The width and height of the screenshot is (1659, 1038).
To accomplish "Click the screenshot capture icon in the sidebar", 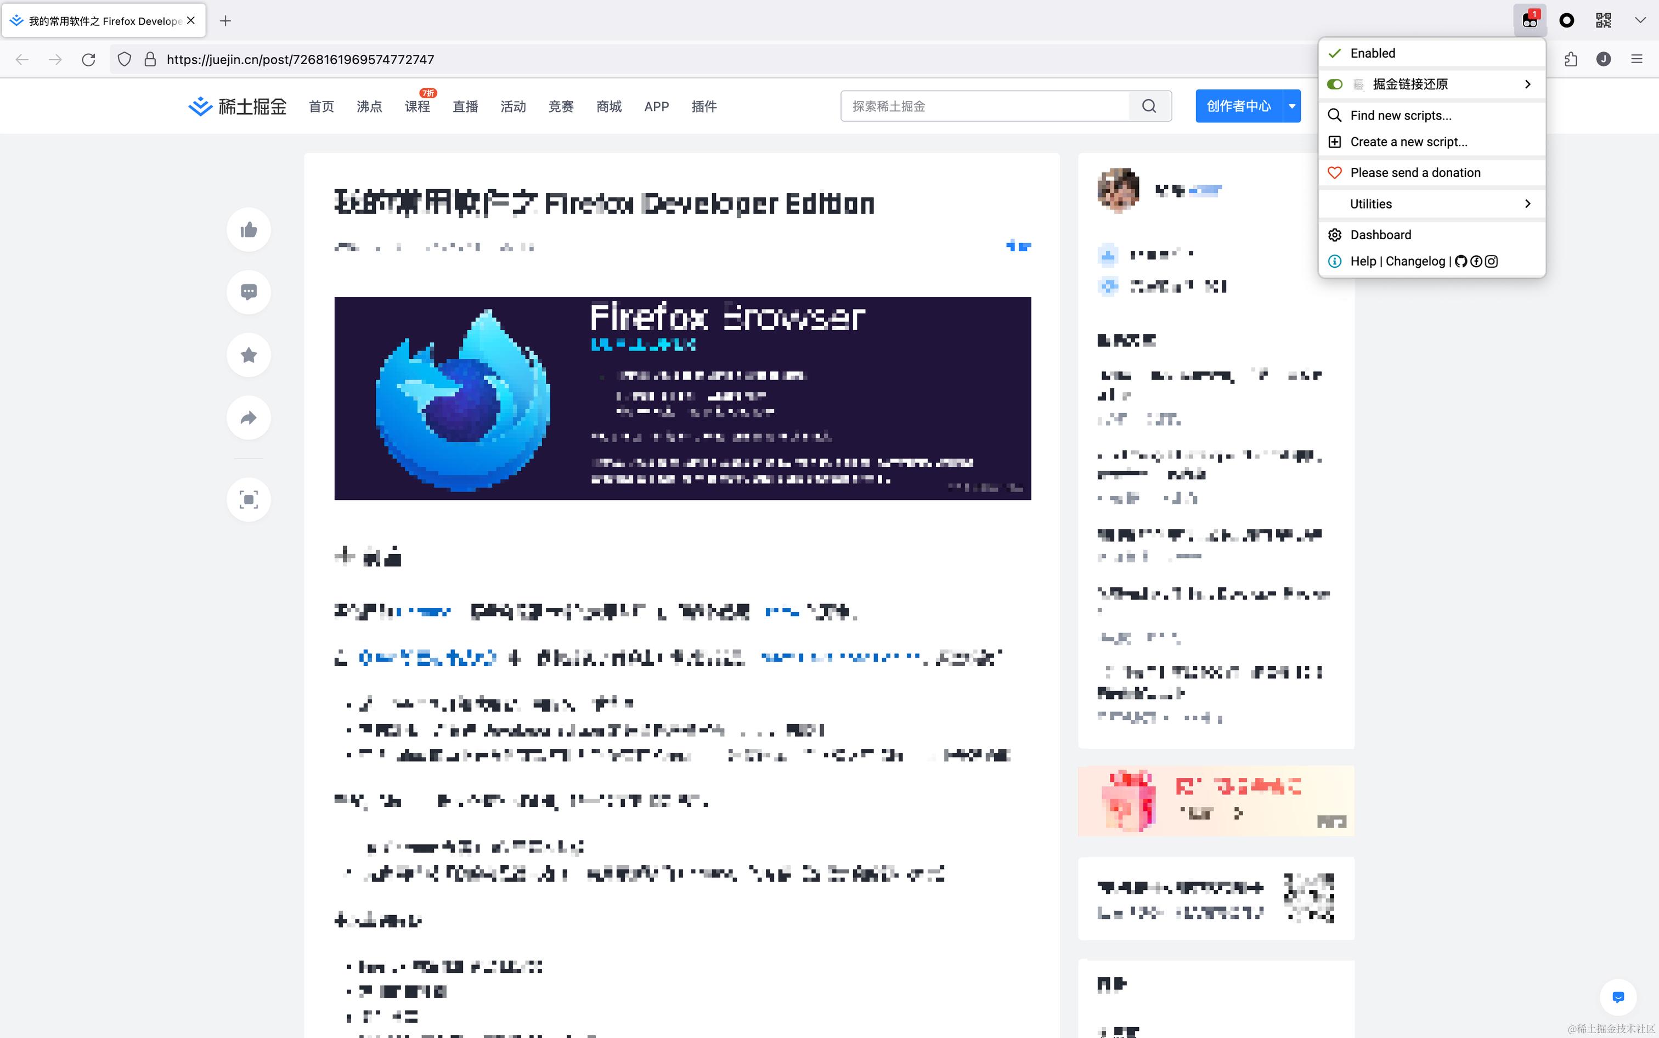I will coord(249,499).
